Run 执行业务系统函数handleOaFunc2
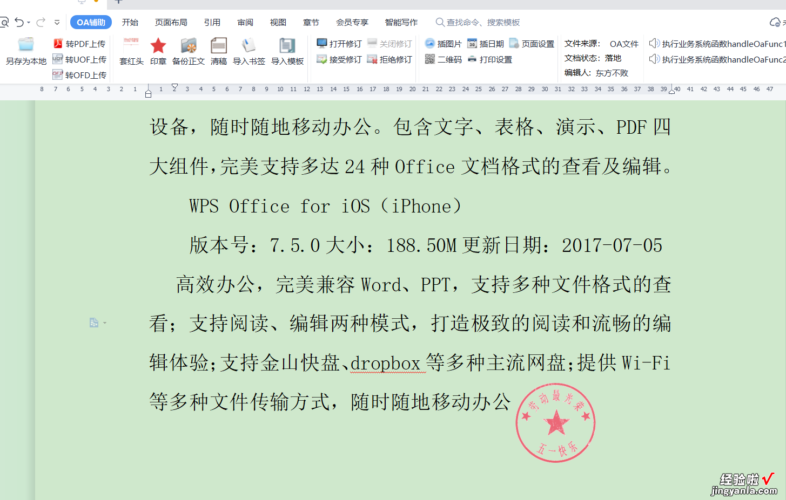The height and width of the screenshot is (500, 786). [717, 59]
